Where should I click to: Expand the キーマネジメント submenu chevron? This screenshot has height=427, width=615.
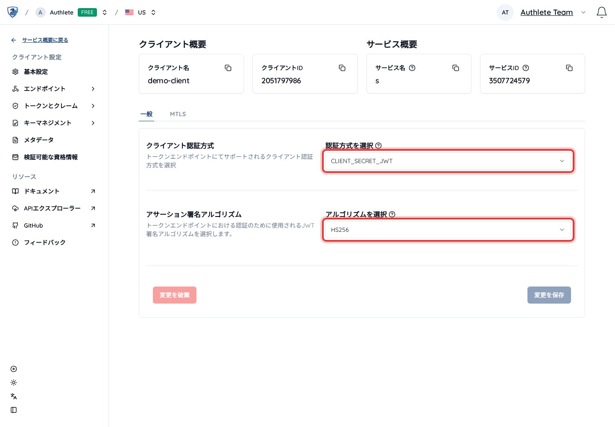(93, 123)
